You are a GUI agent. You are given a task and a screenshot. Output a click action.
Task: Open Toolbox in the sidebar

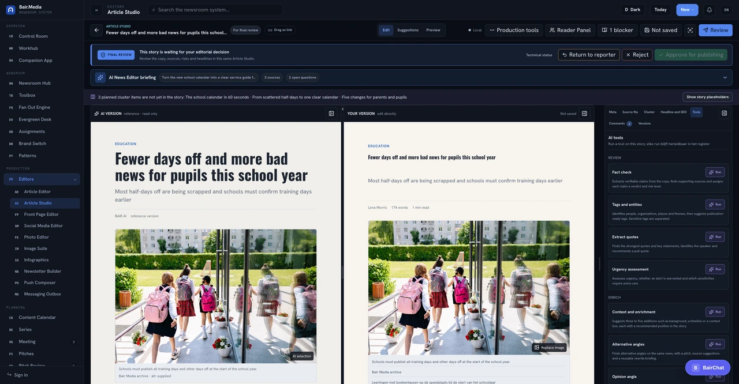pos(40,95)
